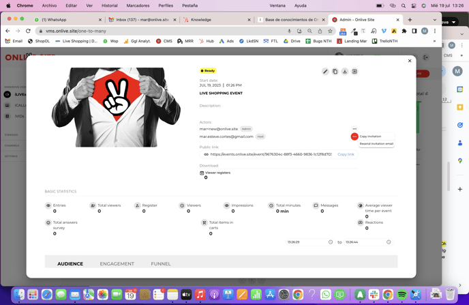This screenshot has width=469, height=305.
Task: Show hidden bookmarks with double chevron
Action: point(434,41)
